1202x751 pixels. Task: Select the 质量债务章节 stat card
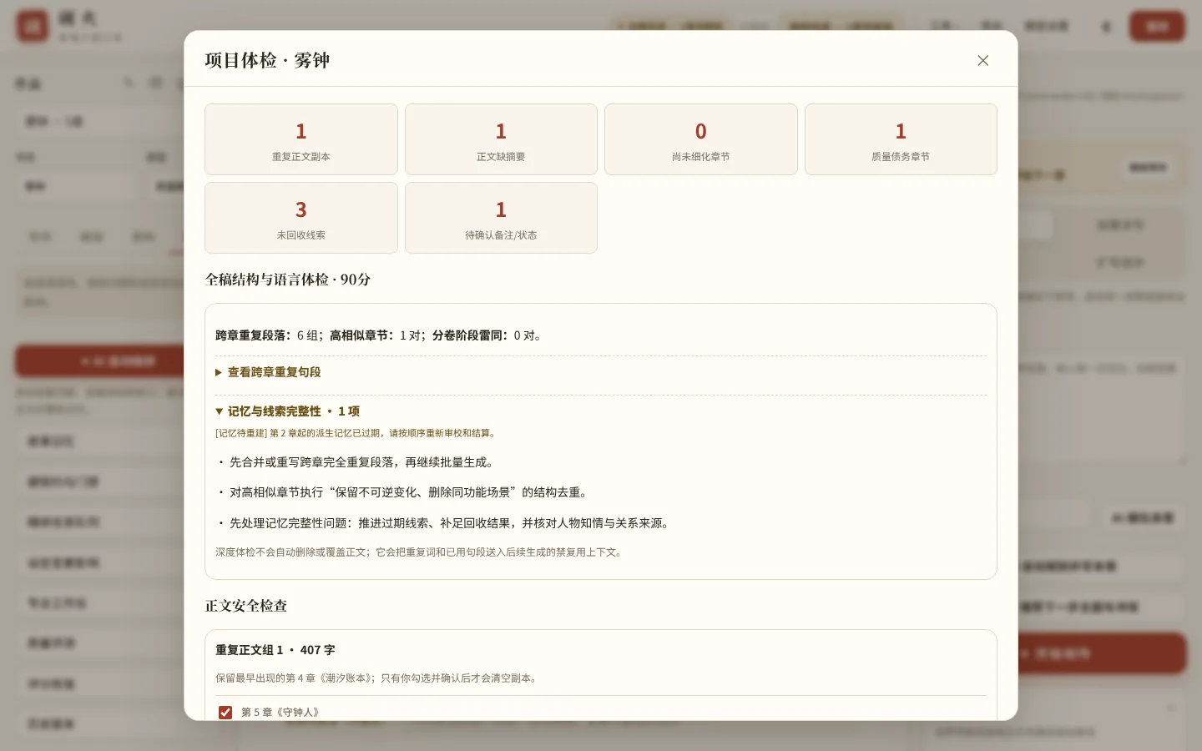click(x=901, y=139)
